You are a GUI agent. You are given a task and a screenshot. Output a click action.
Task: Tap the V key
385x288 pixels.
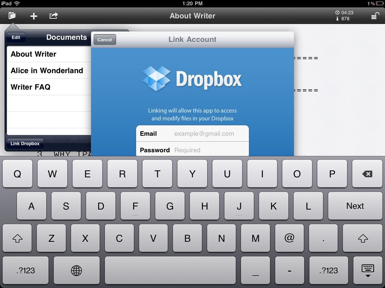pos(153,238)
